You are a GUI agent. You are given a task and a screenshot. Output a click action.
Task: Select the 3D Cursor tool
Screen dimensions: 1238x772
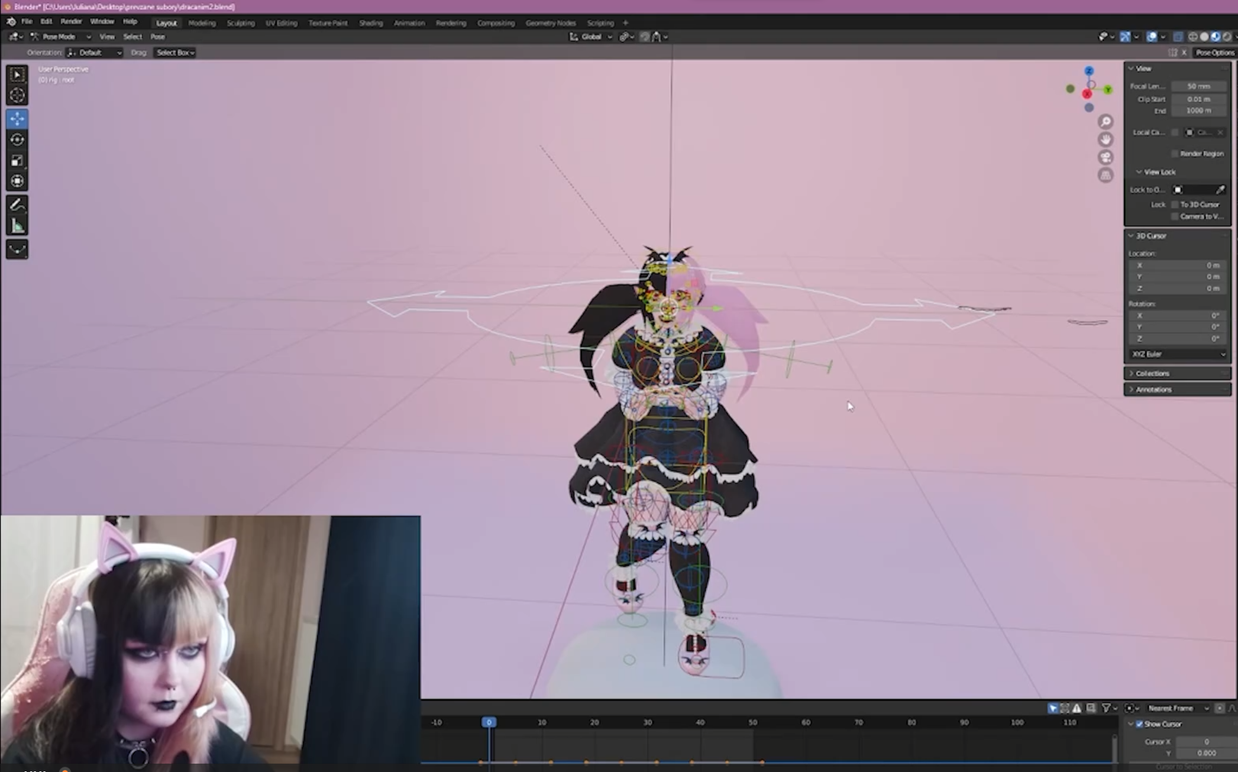click(x=17, y=95)
